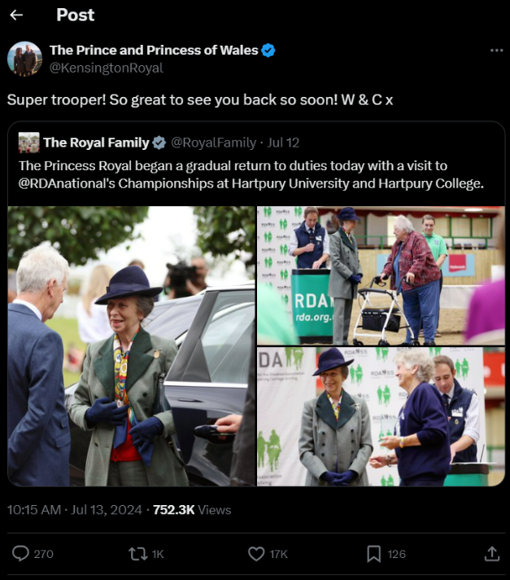510x580 pixels.
Task: Open the three-dot more options menu
Action: point(496,51)
